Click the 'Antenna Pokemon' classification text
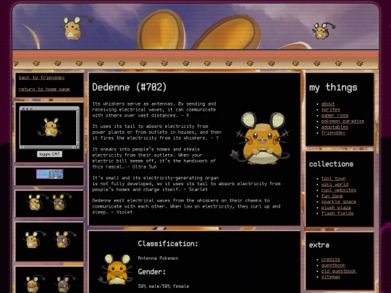The width and height of the screenshot is (391, 293). (x=158, y=258)
